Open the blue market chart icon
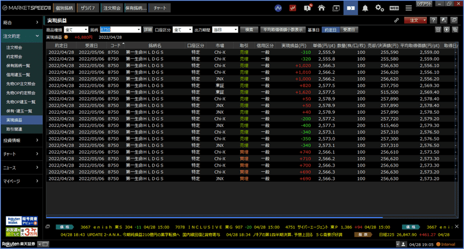Viewport: 464px width, 249px height. pyautogui.click(x=278, y=8)
